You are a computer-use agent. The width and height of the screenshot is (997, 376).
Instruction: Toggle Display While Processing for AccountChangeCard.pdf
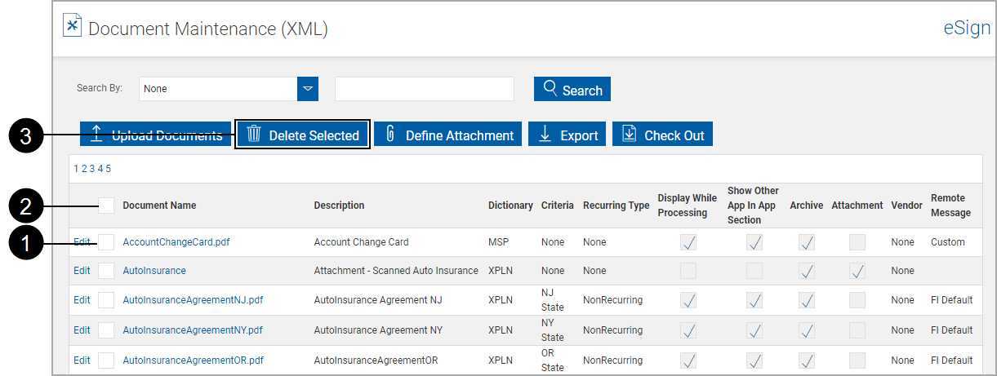(x=689, y=242)
